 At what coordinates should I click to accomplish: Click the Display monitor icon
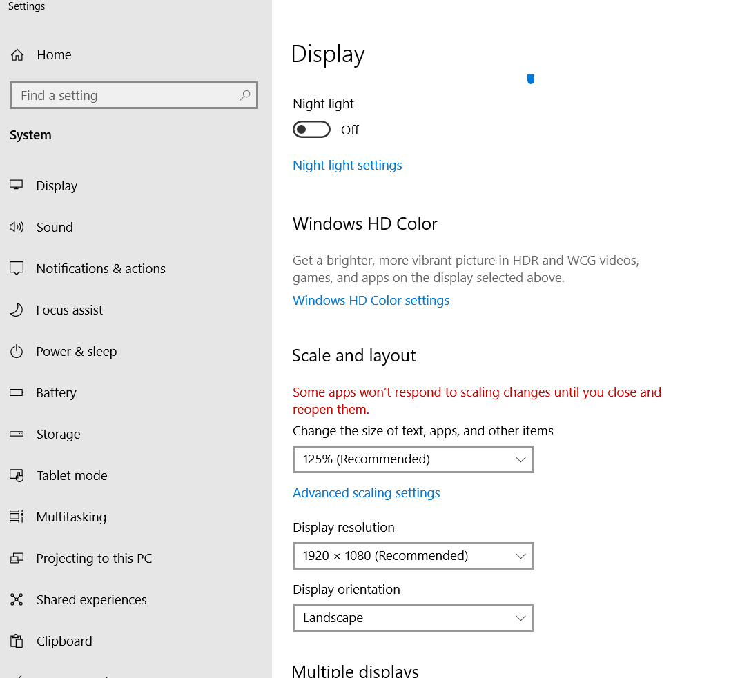[x=17, y=186]
